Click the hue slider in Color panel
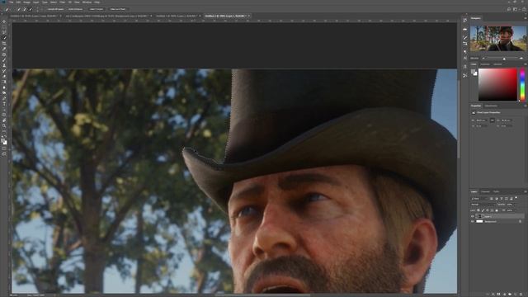Viewport: 528px width, 297px height. pos(522,84)
